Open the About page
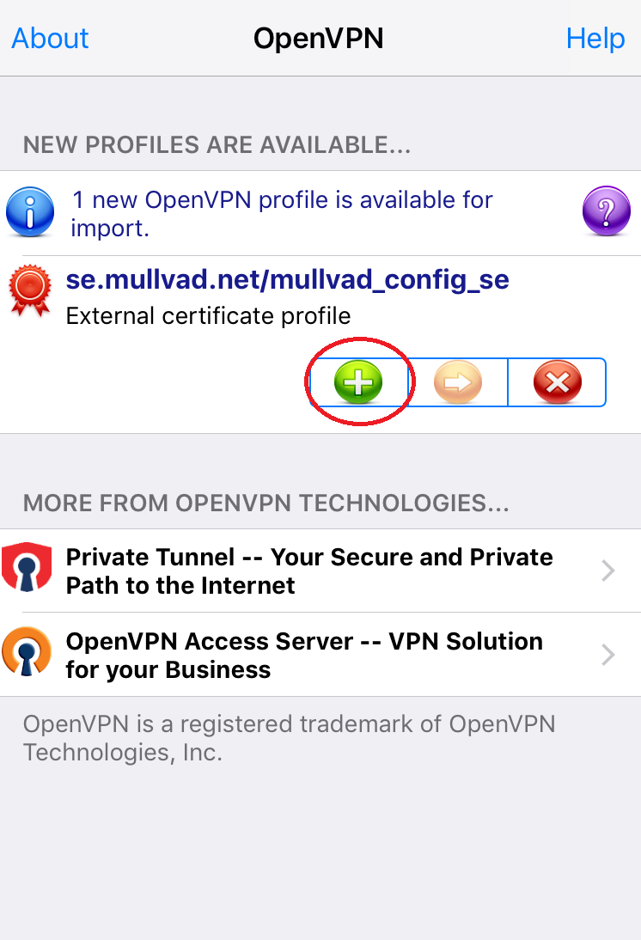641x940 pixels. coord(50,39)
